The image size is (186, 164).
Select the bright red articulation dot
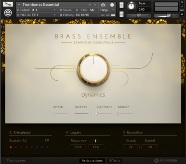(11, 147)
